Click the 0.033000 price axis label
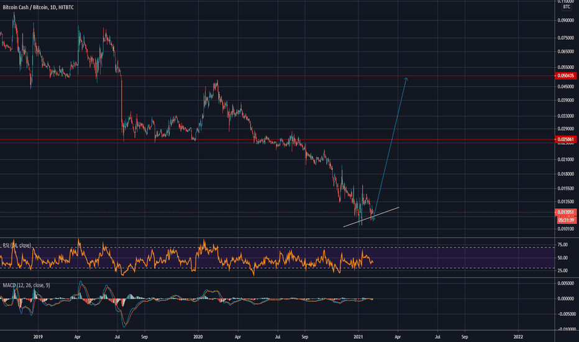 point(566,116)
